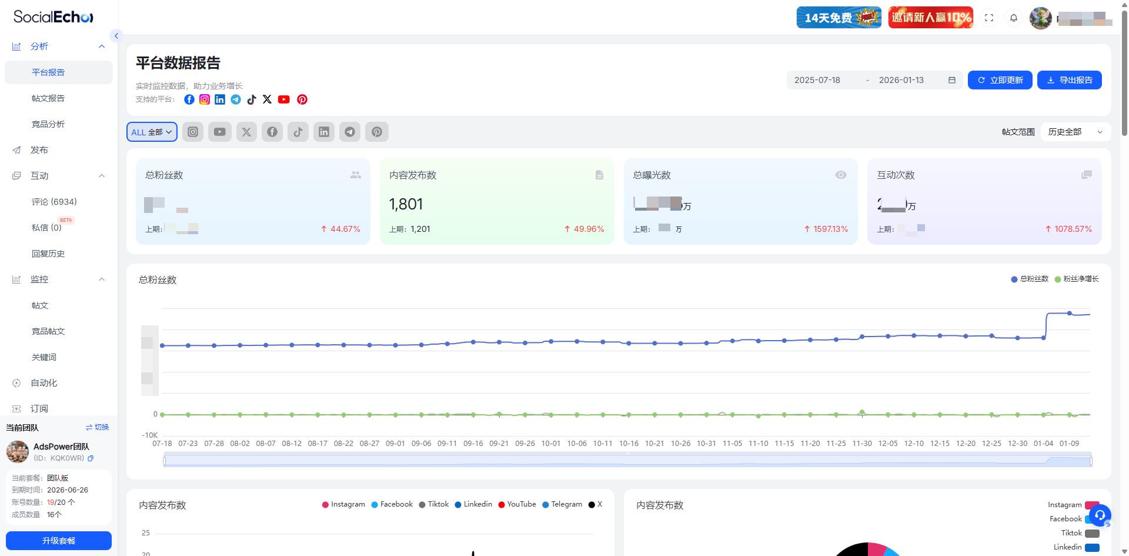Click the YouTube icon in supported platforms row
1129x556 pixels.
coord(284,99)
